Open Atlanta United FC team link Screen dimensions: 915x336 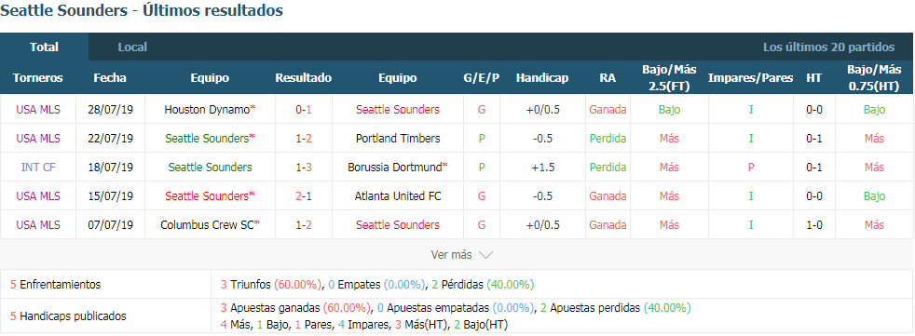click(398, 196)
